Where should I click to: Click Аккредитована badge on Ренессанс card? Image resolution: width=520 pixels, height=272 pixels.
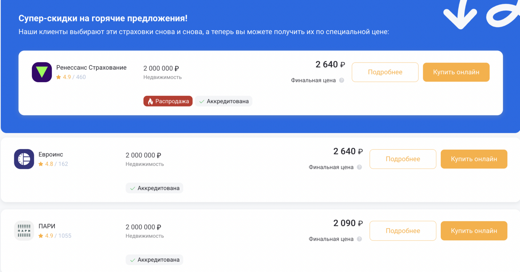point(223,101)
